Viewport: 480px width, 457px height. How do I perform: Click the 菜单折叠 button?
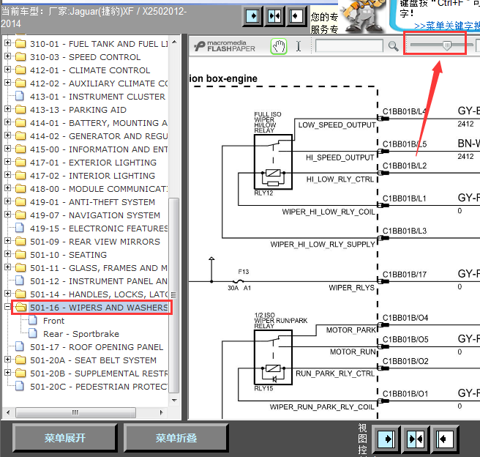pos(176,438)
